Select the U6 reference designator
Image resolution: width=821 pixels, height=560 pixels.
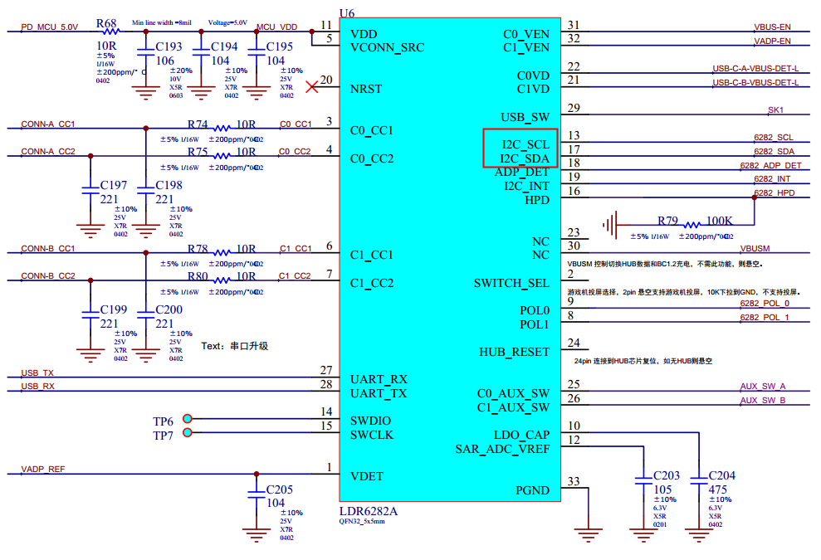[349, 11]
